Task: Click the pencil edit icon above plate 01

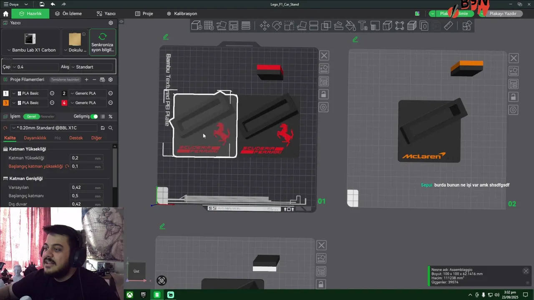Action: pyautogui.click(x=166, y=37)
